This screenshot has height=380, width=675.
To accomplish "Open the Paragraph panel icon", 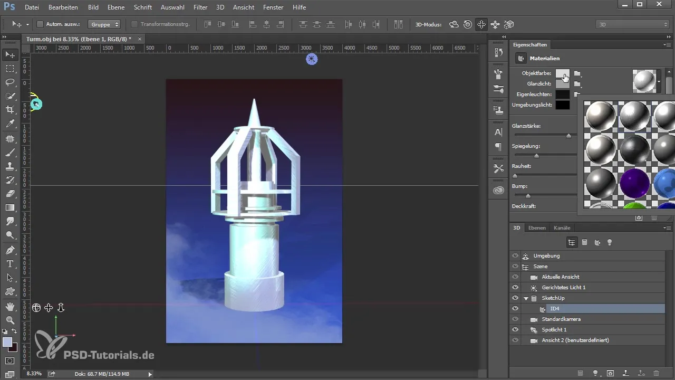I will click(x=498, y=146).
